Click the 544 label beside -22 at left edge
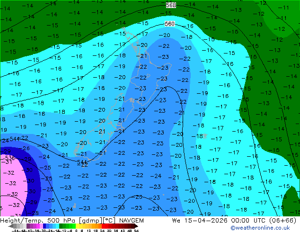The width and height of the screenshot is (300, 232). coord(15,139)
